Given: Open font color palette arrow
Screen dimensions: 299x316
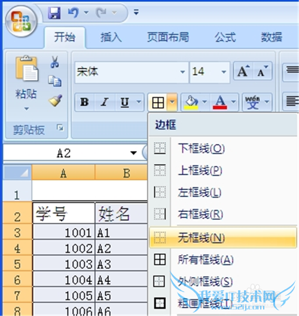Looking at the screenshot, I should point(234,102).
